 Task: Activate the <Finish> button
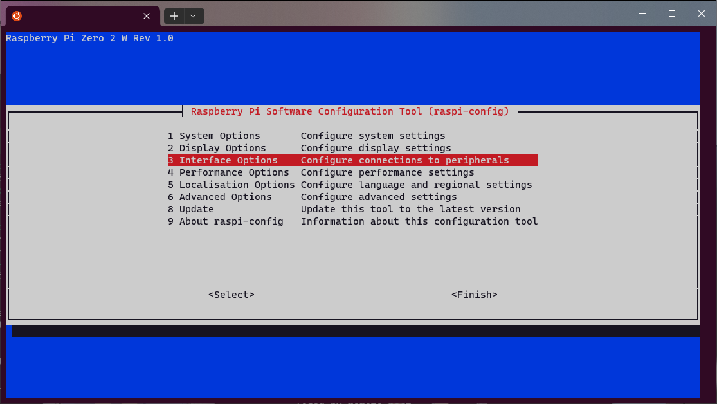[x=474, y=295]
